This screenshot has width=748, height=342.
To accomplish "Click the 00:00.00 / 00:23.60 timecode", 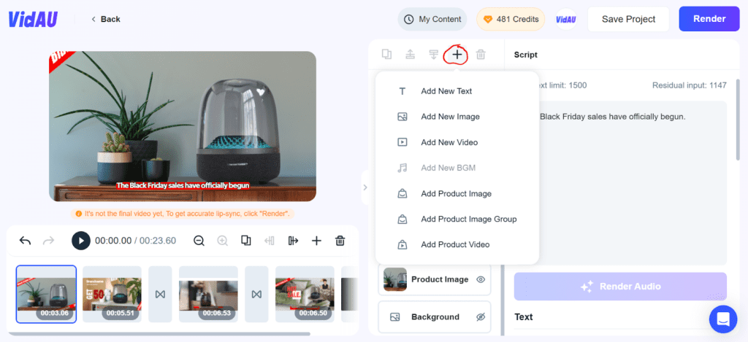I will click(x=135, y=241).
